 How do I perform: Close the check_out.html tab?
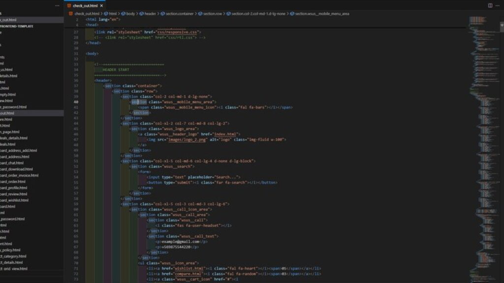click(101, 5)
